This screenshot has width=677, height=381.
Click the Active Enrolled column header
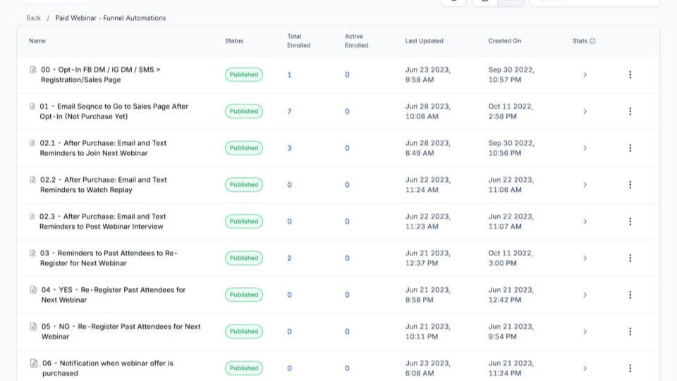[357, 41]
